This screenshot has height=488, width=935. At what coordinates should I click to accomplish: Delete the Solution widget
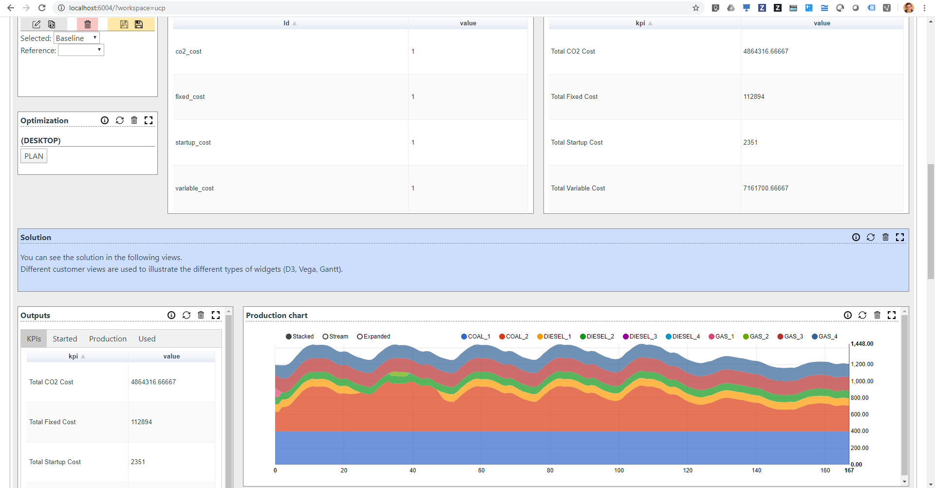coord(886,237)
